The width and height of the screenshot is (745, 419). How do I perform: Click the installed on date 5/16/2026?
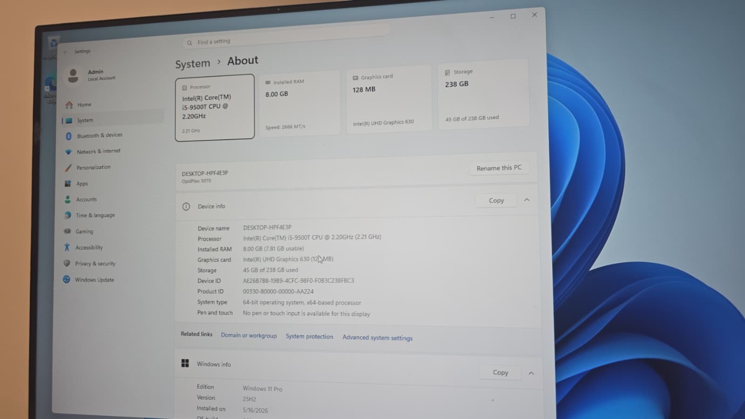(x=255, y=410)
